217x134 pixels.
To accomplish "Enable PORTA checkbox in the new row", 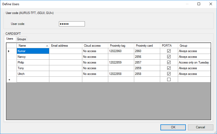I will 169,80.
